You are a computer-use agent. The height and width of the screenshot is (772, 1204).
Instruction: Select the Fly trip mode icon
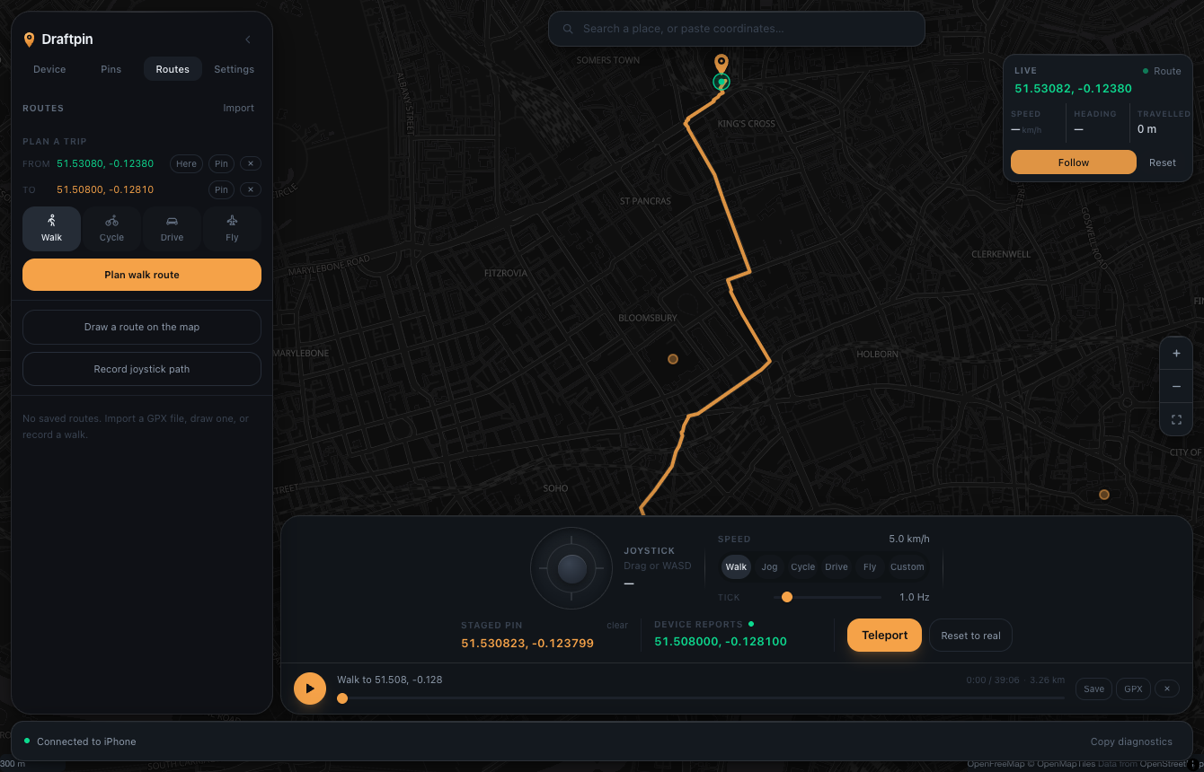click(232, 228)
